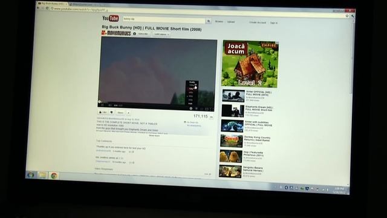The width and height of the screenshot is (387, 218).
Task: Click the browser reload icon
Action: pos(47,8)
